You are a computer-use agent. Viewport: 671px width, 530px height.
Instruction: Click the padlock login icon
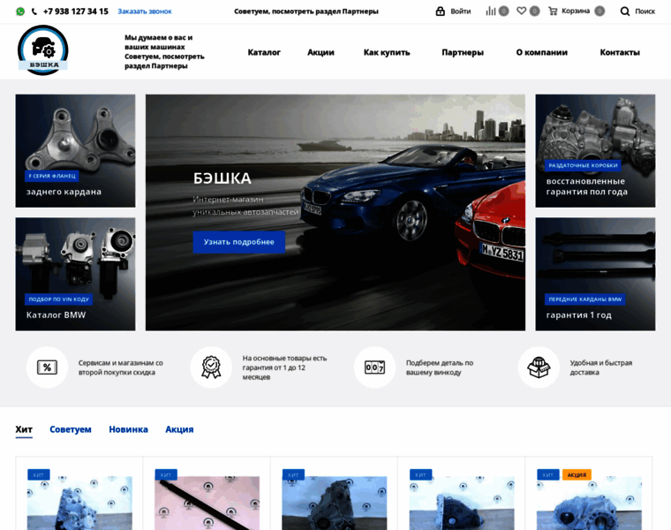(440, 11)
